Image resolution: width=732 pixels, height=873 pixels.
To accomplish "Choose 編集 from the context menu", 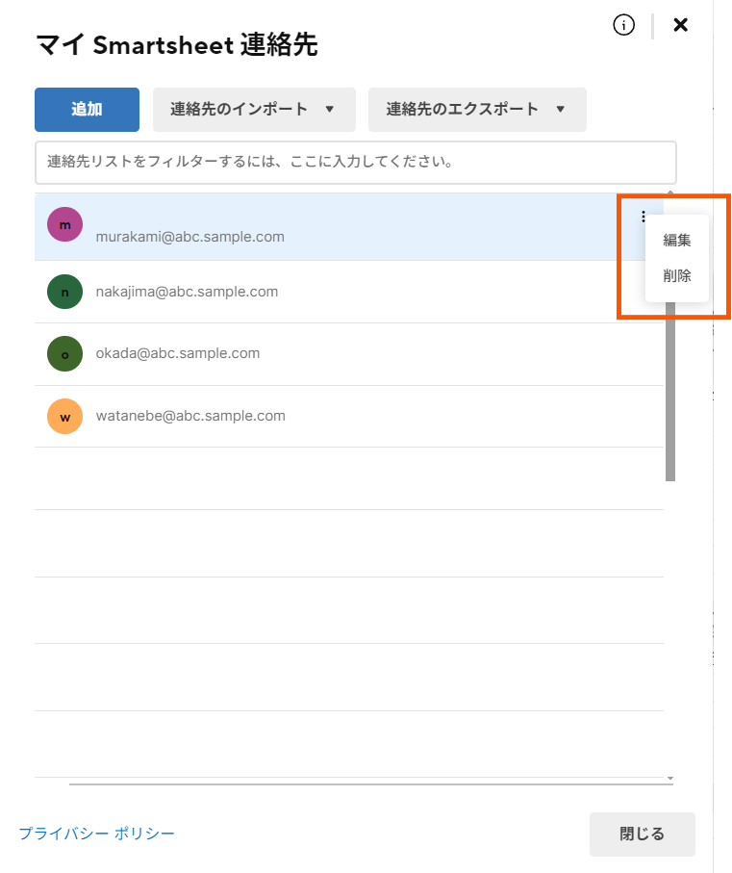I will (677, 241).
